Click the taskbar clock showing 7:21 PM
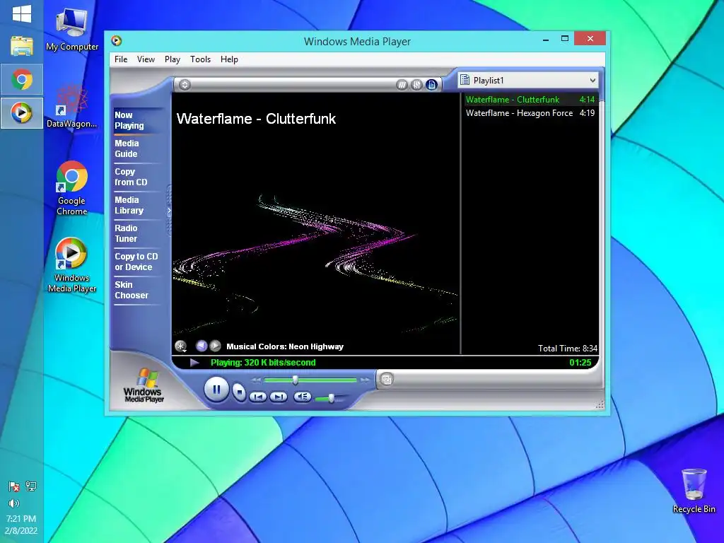Viewport: 724px width, 543px height. 21,525
